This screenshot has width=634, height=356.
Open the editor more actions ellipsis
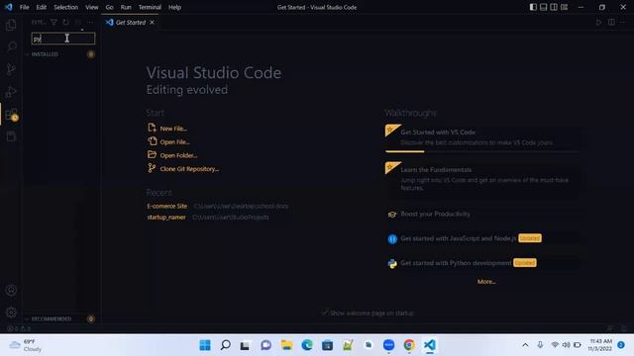point(623,22)
